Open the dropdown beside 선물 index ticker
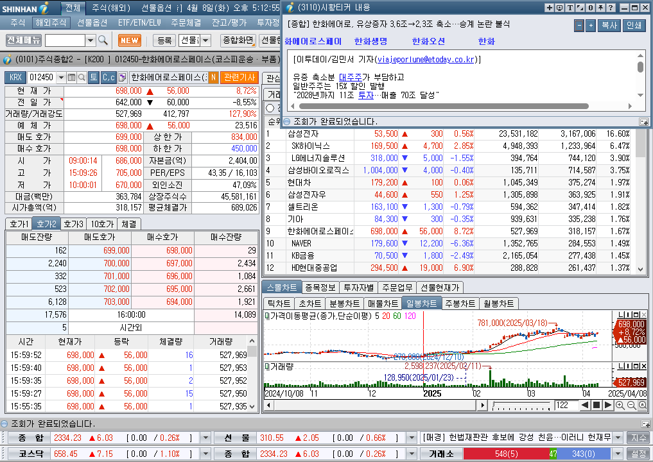 (x=412, y=438)
